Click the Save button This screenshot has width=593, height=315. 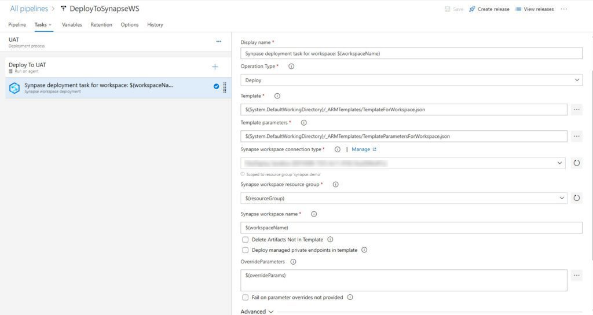(454, 9)
